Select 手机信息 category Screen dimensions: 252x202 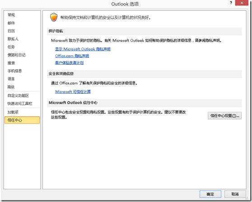tap(15, 71)
